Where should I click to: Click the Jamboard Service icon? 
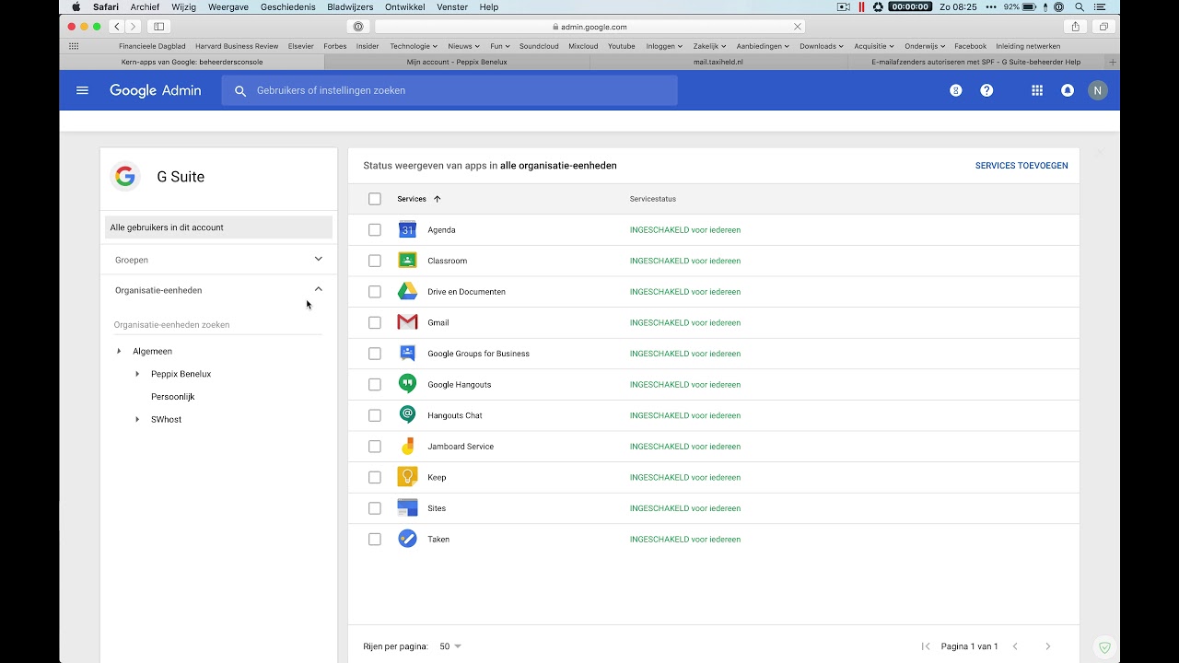tap(407, 447)
